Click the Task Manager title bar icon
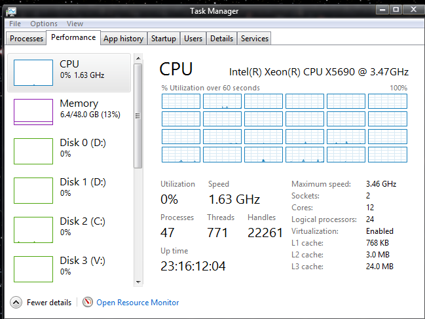The width and height of the screenshot is (425, 319). [11, 10]
